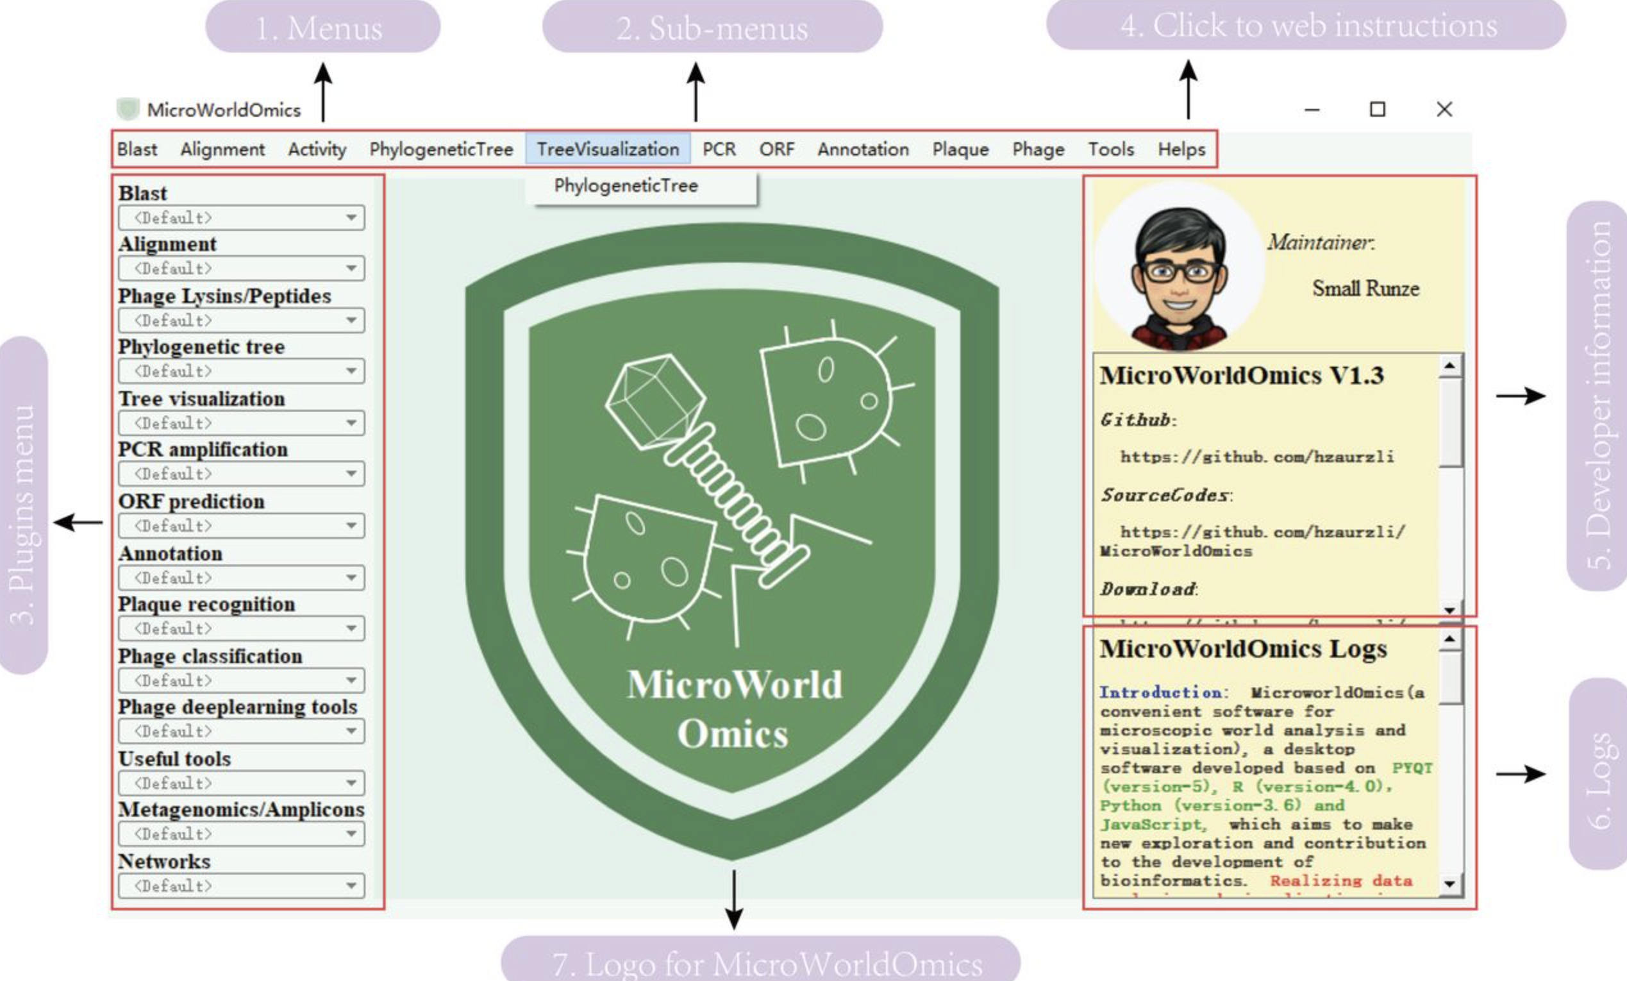Open the Networks plugin dropdown

[x=241, y=886]
